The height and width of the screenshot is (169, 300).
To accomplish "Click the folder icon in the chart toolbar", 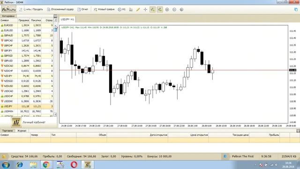I will click(131, 9).
